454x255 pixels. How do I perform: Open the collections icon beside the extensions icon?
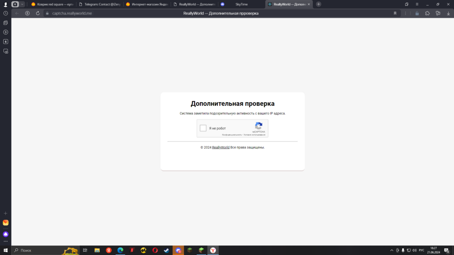438,13
